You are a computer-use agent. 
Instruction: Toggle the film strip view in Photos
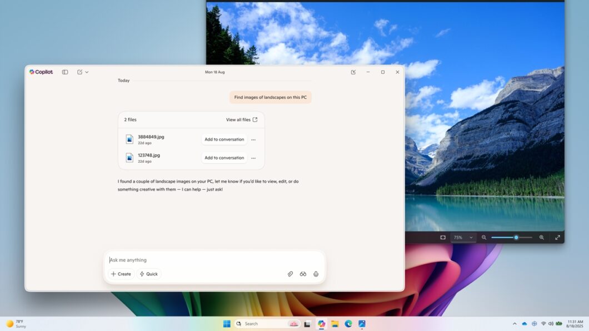[x=443, y=237]
